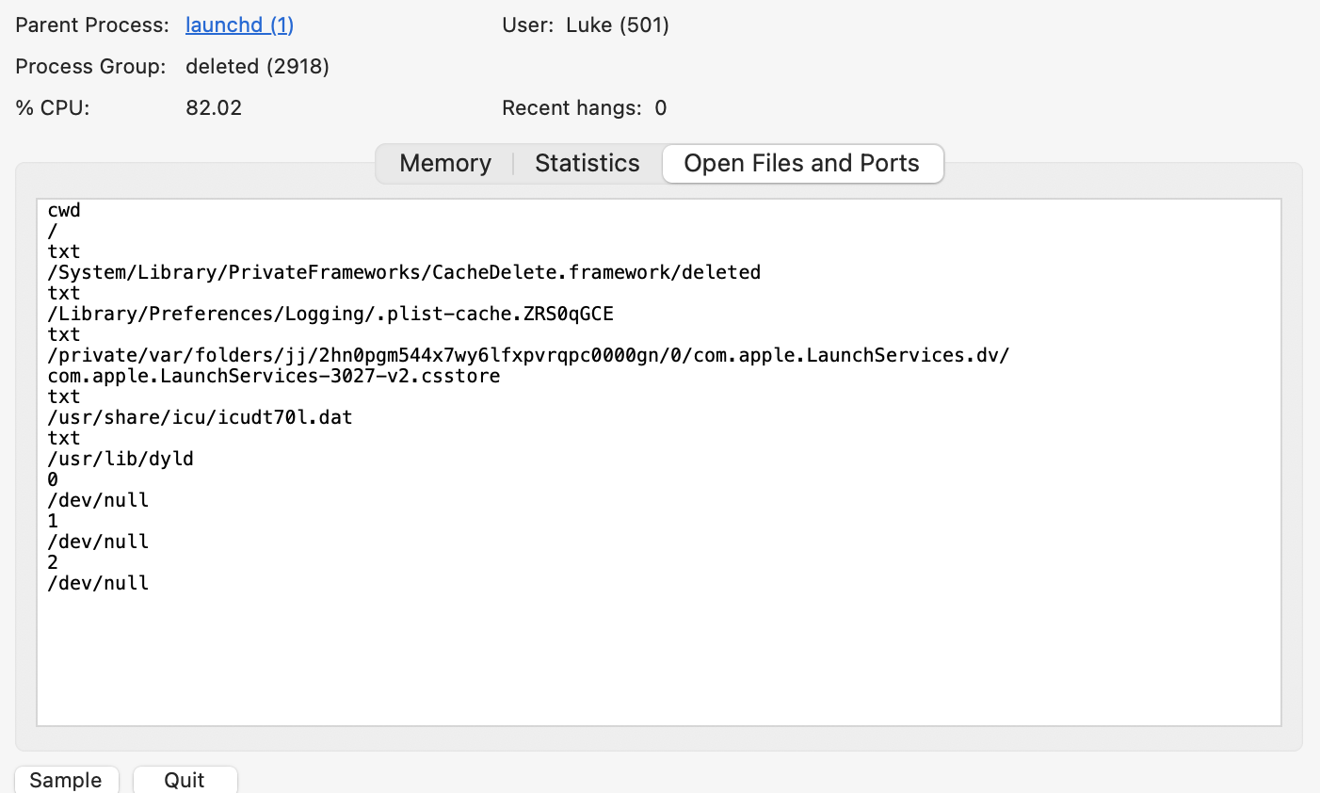The width and height of the screenshot is (1320, 793).
Task: Click the com.apple.LaunchServices-3027-v2.csstore line
Action: [274, 376]
